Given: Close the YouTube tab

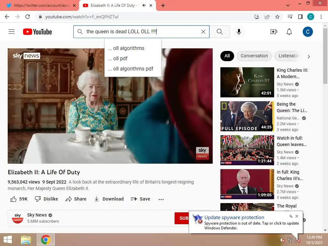Looking at the screenshot, I should click(x=151, y=5).
